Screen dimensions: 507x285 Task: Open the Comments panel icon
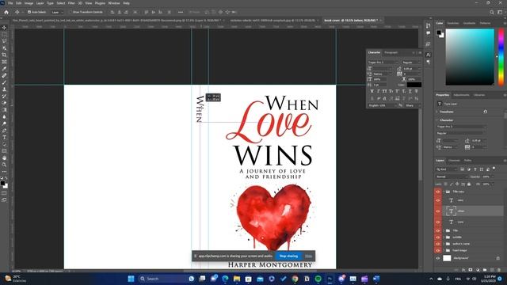pos(428,33)
